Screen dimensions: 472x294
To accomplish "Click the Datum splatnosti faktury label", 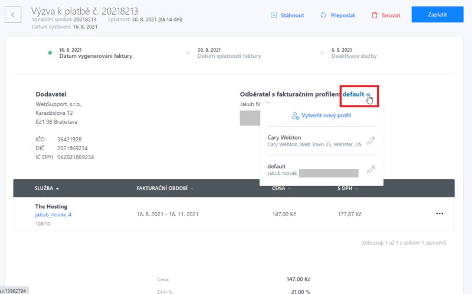I will 230,56.
